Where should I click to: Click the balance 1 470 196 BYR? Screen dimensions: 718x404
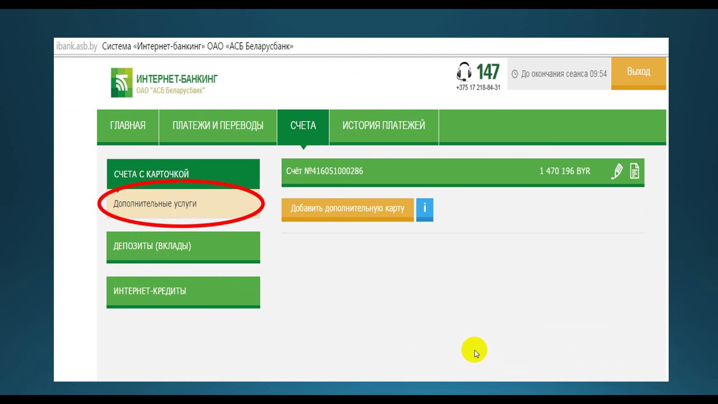click(565, 171)
